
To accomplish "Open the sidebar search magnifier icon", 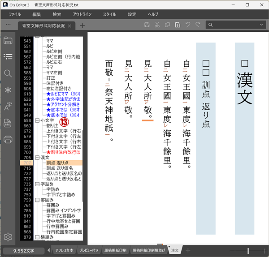I will coord(8,73).
